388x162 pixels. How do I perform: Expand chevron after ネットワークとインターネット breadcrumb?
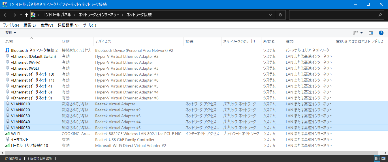[x=123, y=15]
